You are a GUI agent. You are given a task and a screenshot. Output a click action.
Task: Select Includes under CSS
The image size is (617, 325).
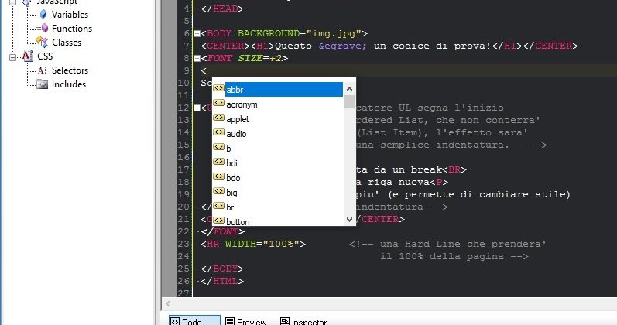[x=69, y=84]
